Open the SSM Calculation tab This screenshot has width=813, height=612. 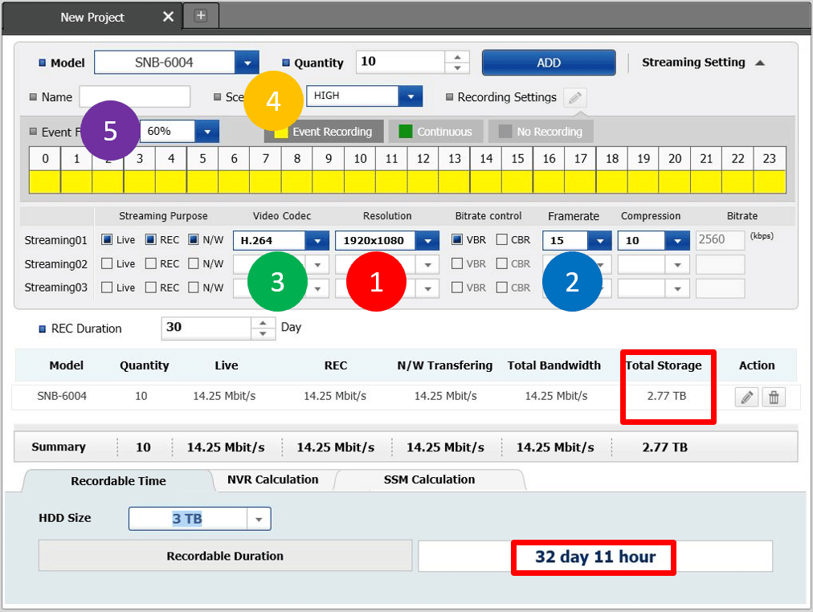pos(429,479)
